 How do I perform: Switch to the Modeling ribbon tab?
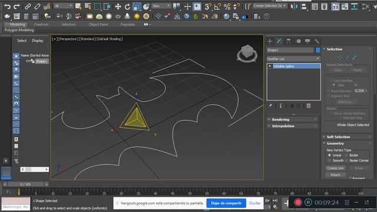point(17,24)
